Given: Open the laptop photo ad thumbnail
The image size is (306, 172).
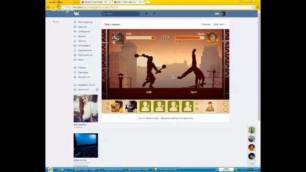Looking at the screenshot, I should point(86,145).
